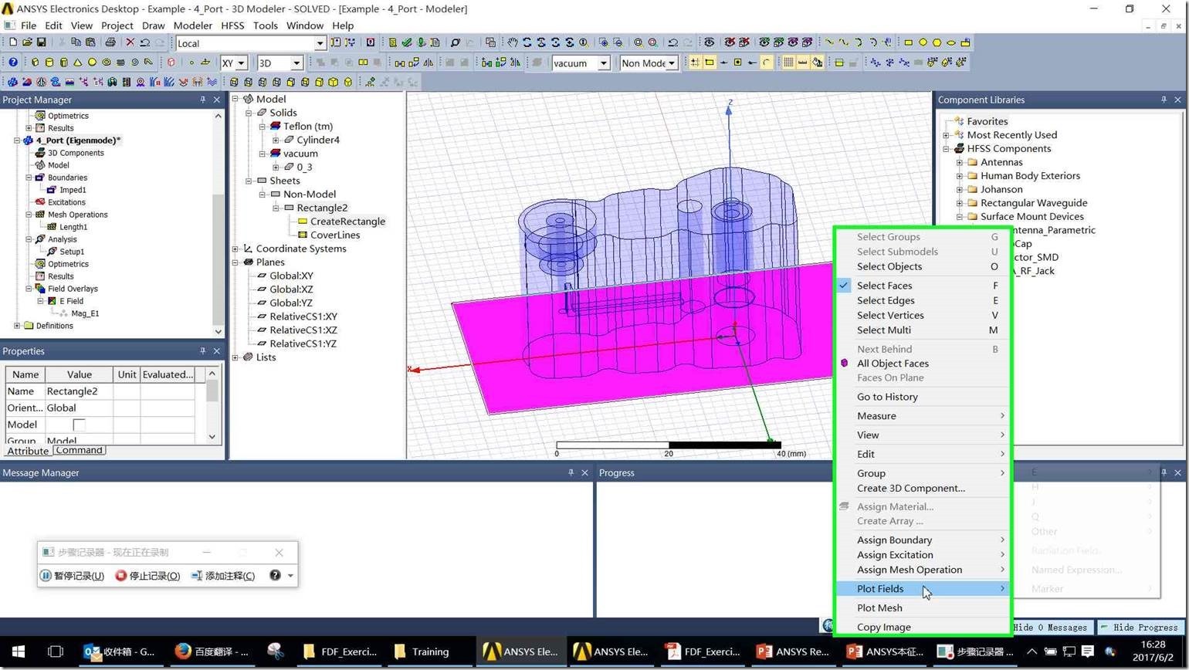Open the Windows Start menu
The width and height of the screenshot is (1189, 670).
pos(19,652)
